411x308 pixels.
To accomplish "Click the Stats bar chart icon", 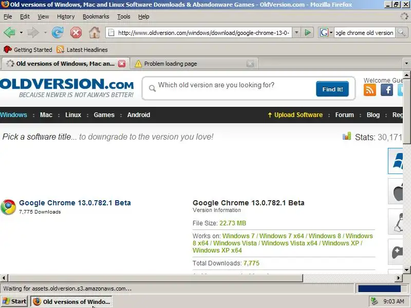I will pos(347,136).
